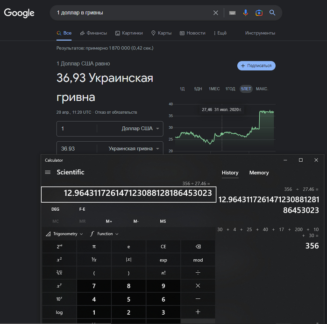The width and height of the screenshot is (327, 324).
Task: Clear the Google search box with the X icon
Action: [216, 13]
